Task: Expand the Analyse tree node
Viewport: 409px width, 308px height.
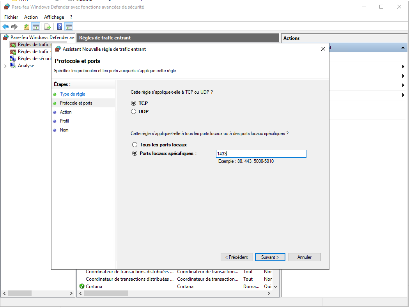Action: [x=5, y=66]
